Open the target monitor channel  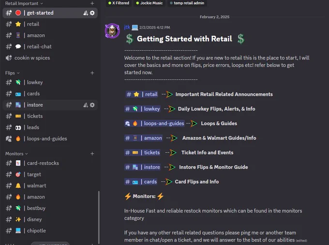pyautogui.click(x=50, y=174)
